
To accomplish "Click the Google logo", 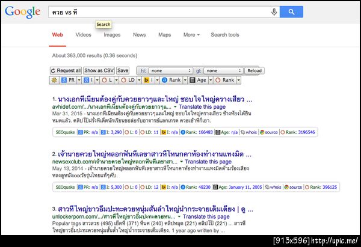I will click(x=23, y=12).
